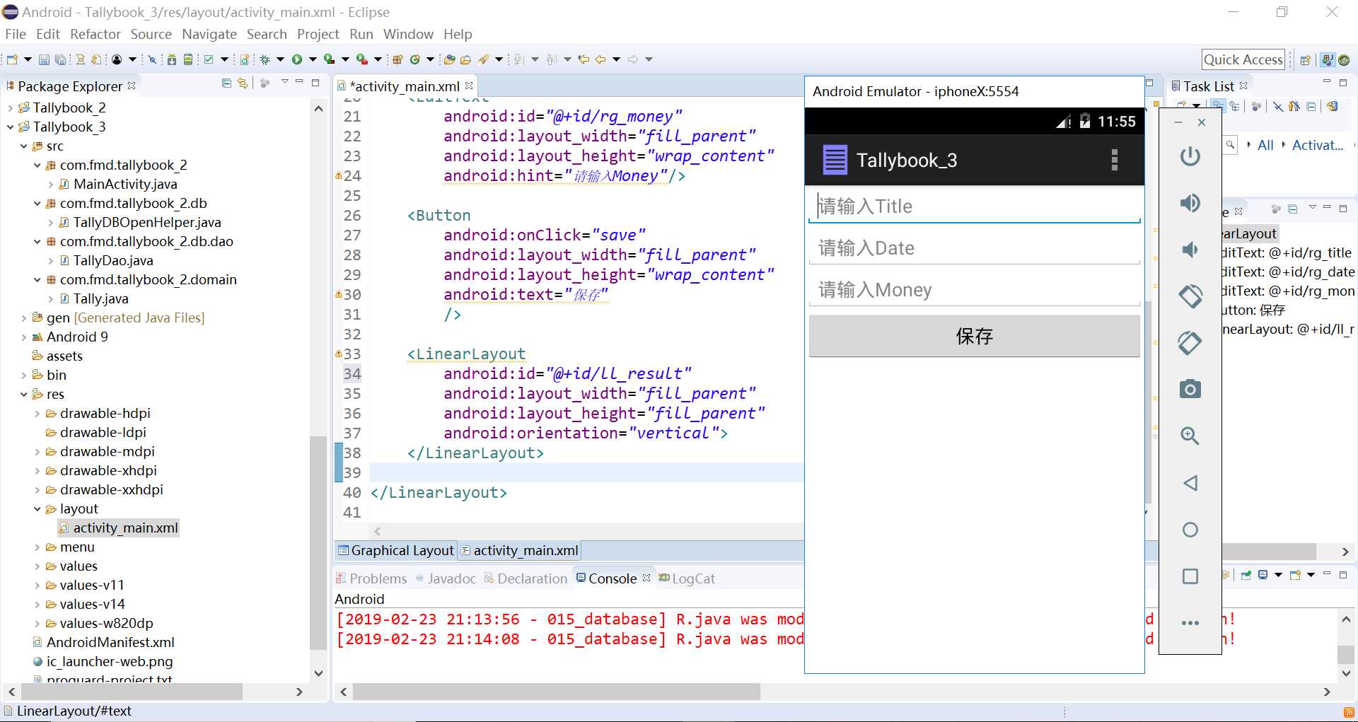This screenshot has width=1358, height=722.
Task: Click Collapse All in Package Explorer
Action: coord(226,83)
